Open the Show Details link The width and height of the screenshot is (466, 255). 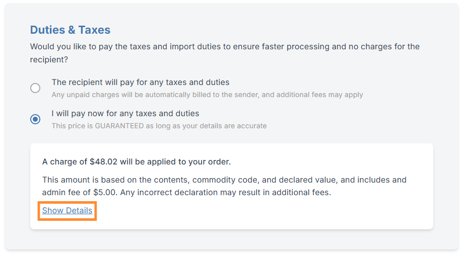tap(67, 211)
